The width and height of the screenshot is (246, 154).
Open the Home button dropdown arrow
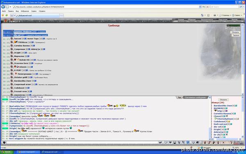point(205,15)
